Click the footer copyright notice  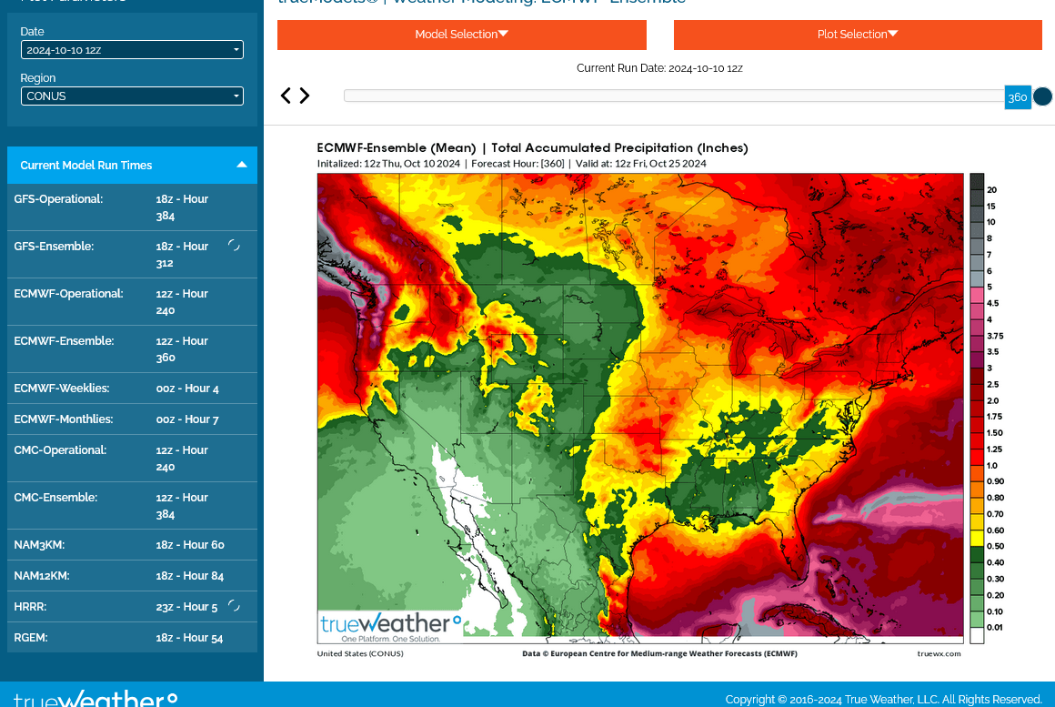(883, 700)
